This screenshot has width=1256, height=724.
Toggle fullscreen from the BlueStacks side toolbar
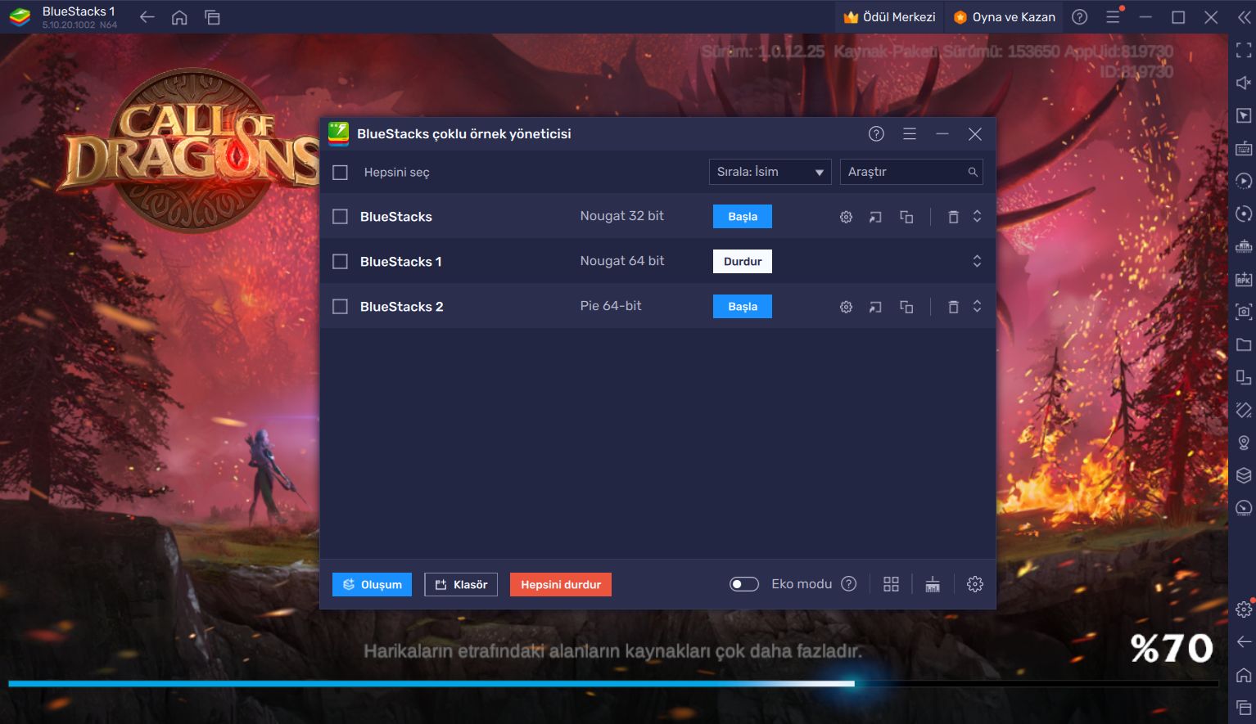coord(1244,51)
